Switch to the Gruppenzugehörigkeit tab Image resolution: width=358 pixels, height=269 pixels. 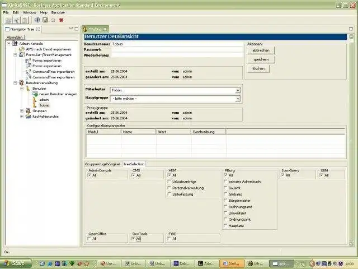[102, 164]
